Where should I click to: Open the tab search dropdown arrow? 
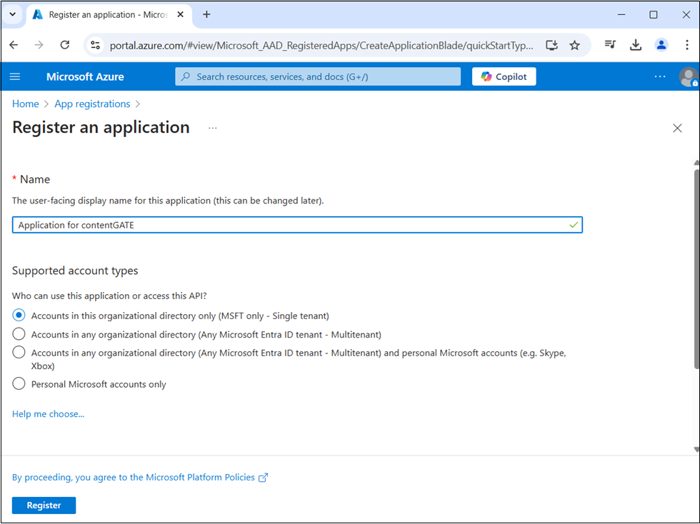pyautogui.click(x=12, y=14)
